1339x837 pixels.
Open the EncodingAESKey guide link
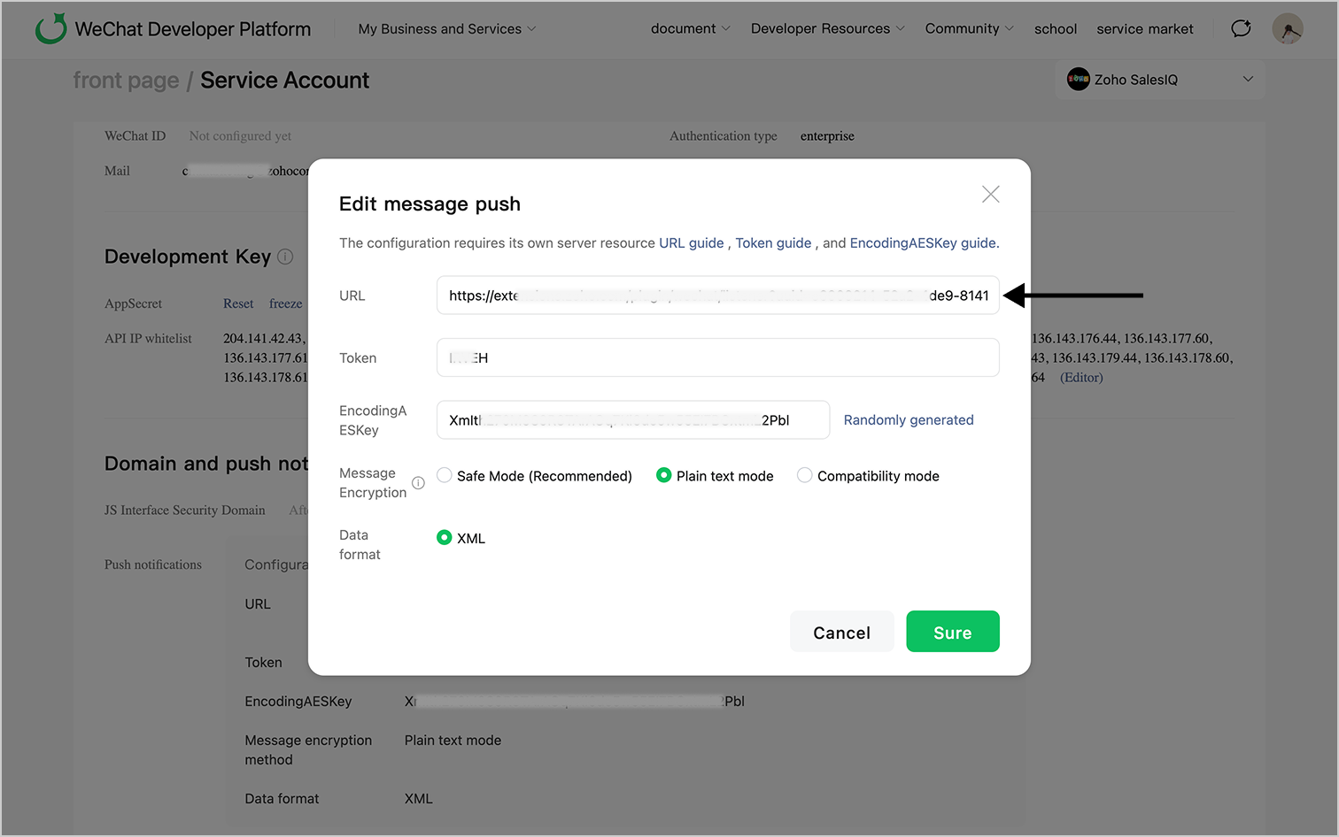point(922,243)
